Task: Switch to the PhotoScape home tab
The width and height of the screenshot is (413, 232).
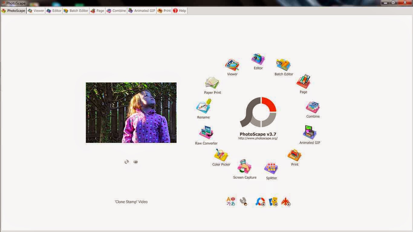Action: click(13, 11)
